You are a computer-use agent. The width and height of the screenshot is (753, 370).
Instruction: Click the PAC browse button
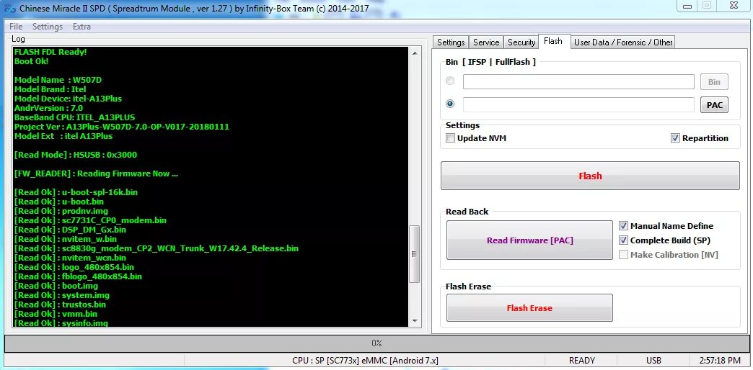point(714,105)
